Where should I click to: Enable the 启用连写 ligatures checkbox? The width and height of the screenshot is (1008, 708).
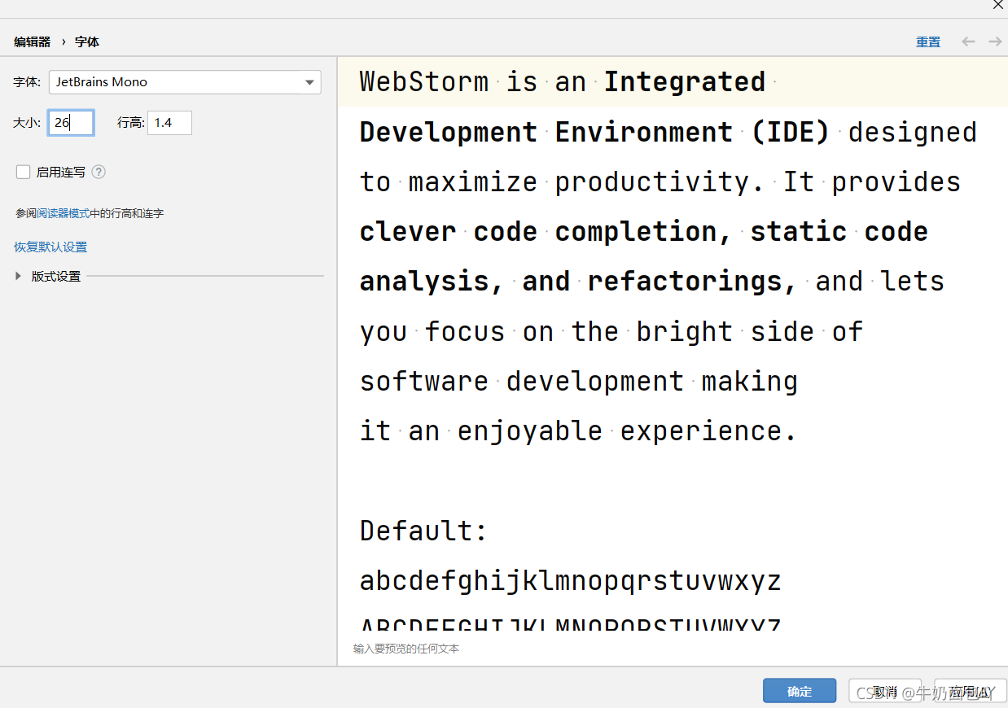point(24,172)
